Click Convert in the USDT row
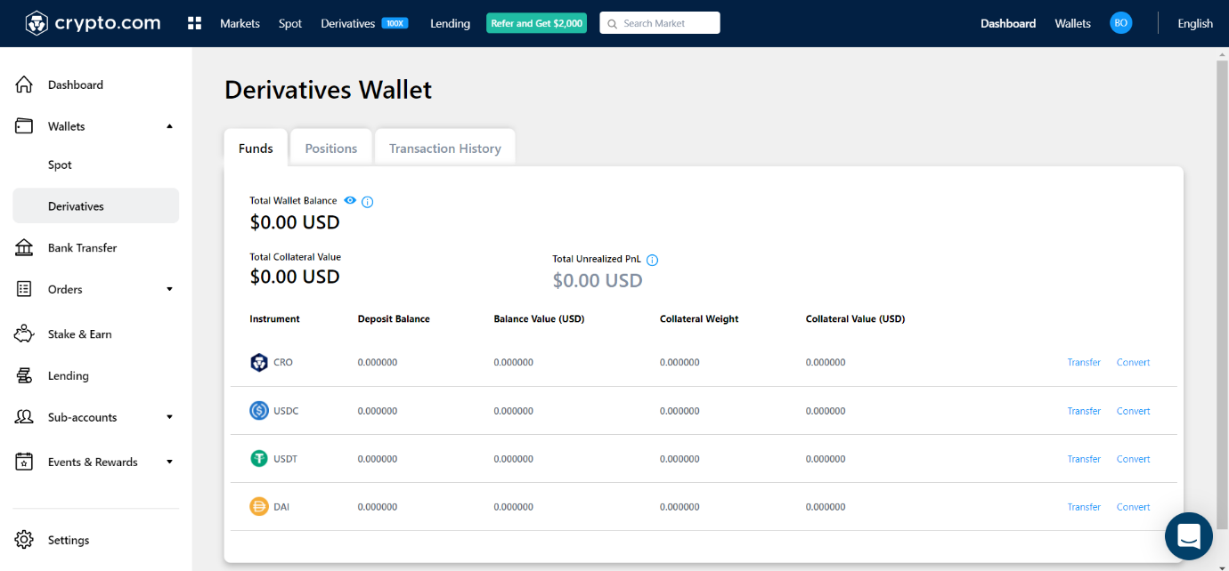 click(1133, 459)
